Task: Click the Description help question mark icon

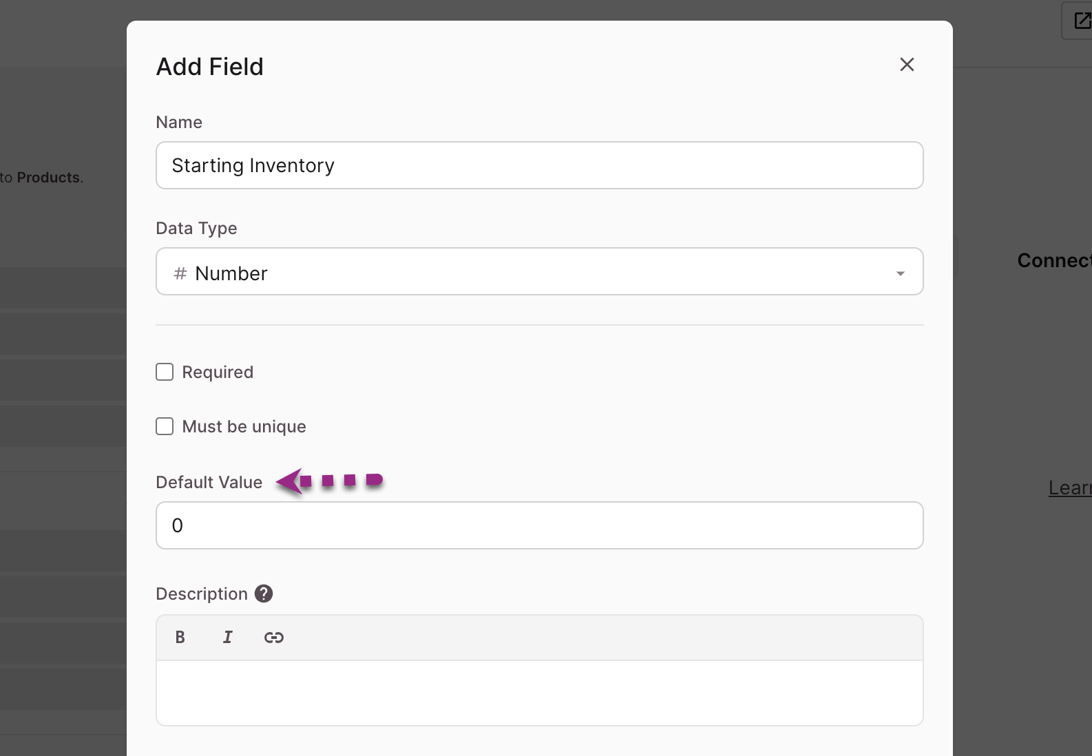Action: click(x=264, y=594)
